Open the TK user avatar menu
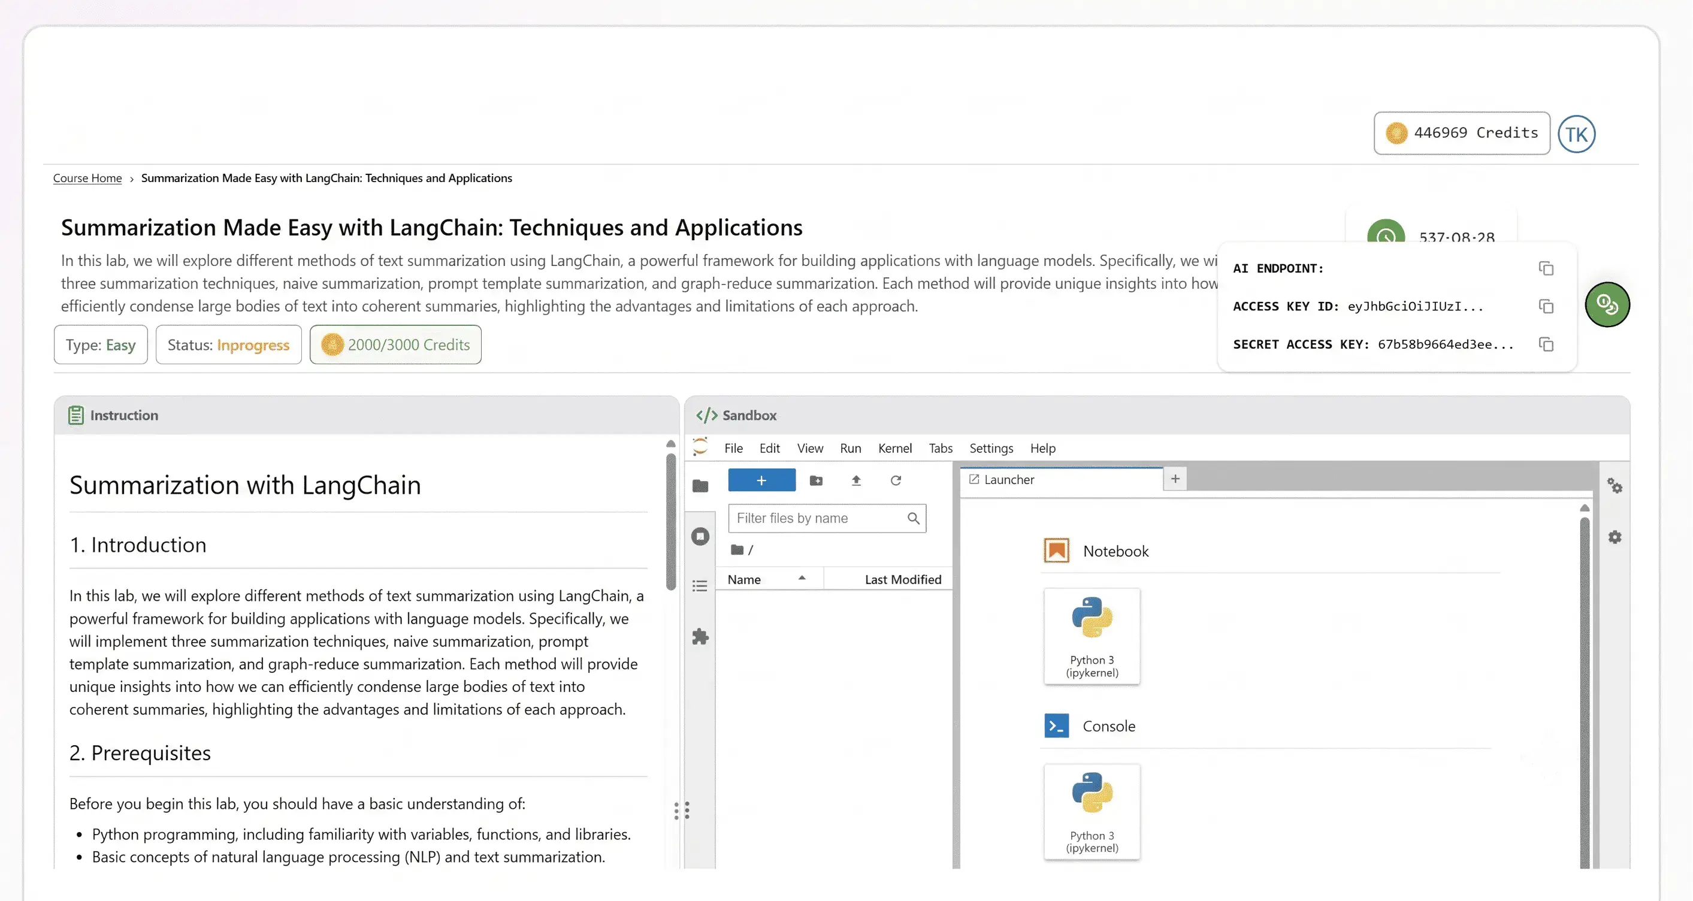This screenshot has width=1693, height=901. (x=1576, y=134)
